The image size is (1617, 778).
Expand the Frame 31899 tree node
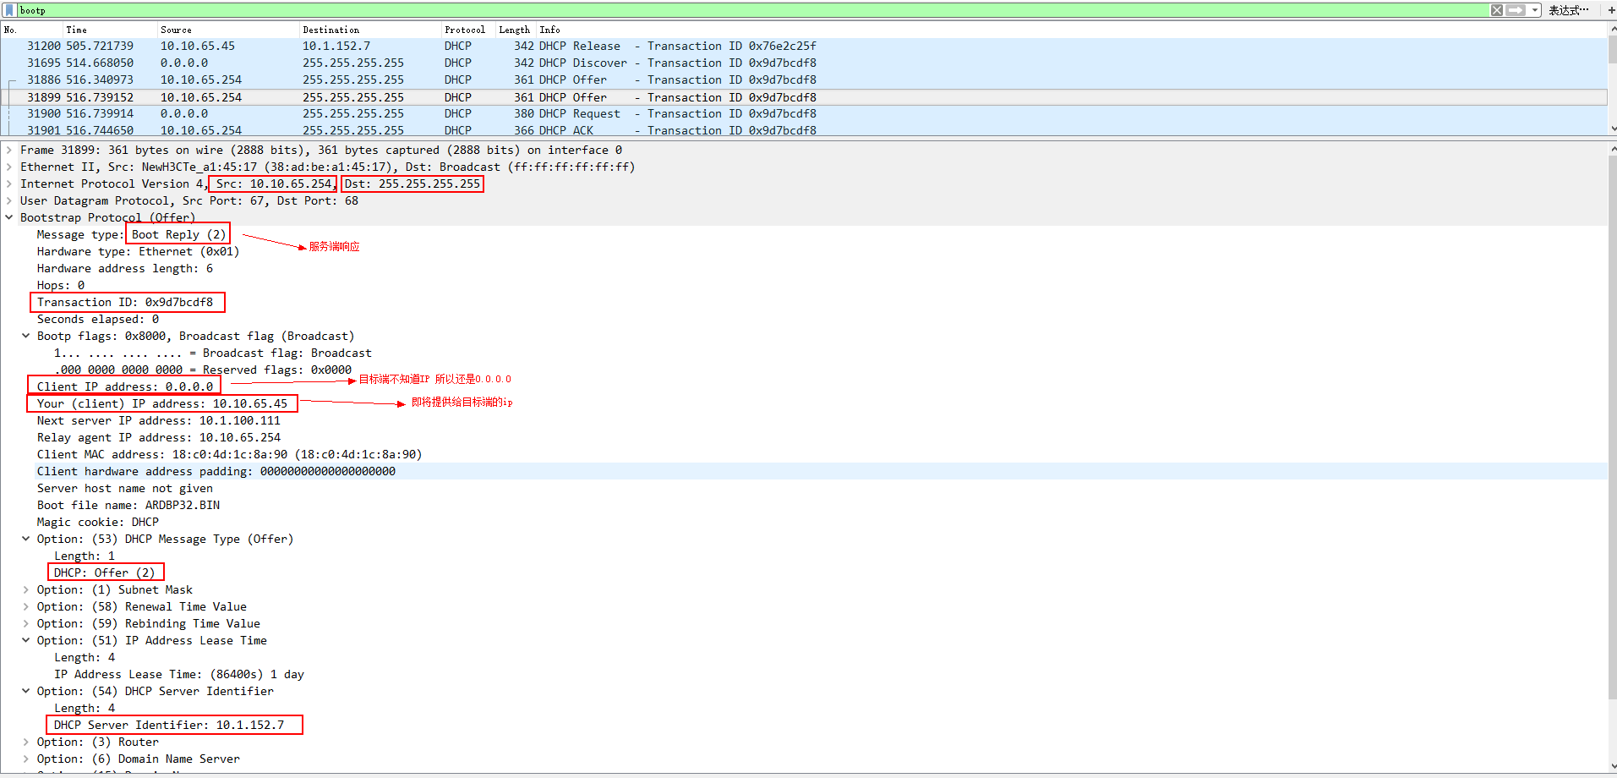[x=9, y=151]
